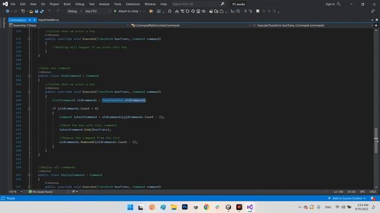Click the PC works solution name button
The height and width of the screenshot is (213, 380).
click(x=239, y=4)
